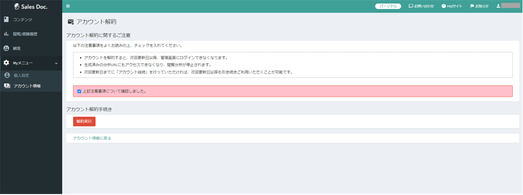Click the アカウント継続 notice line

188,72
